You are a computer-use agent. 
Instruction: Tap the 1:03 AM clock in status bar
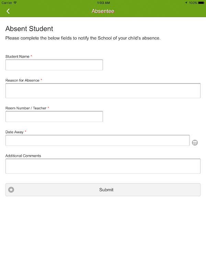pos(103,3)
